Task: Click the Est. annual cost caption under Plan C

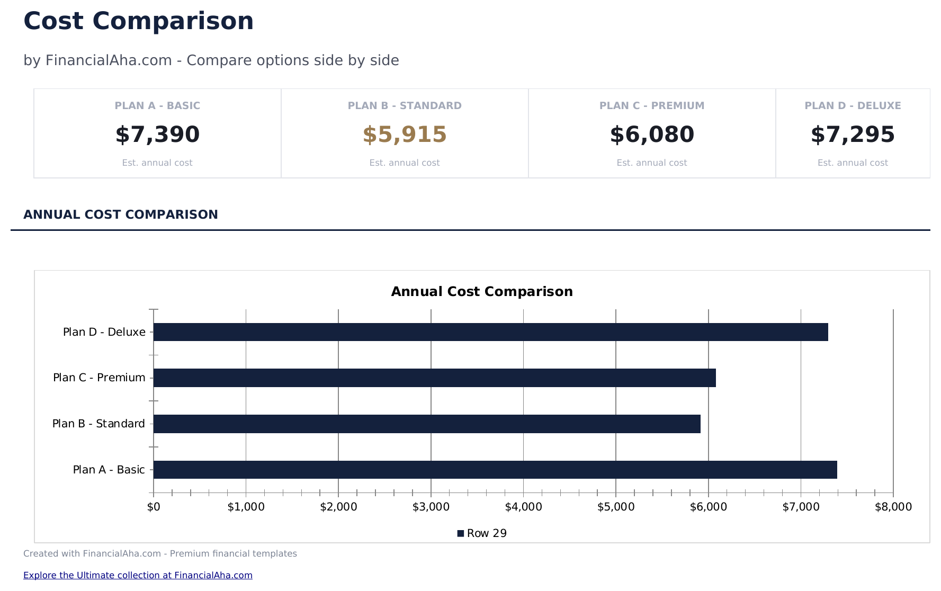Action: (651, 163)
